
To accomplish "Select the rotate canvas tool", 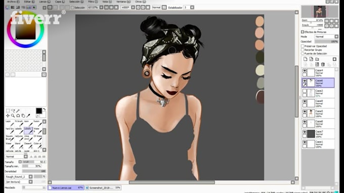I will (x=18, y=115).
